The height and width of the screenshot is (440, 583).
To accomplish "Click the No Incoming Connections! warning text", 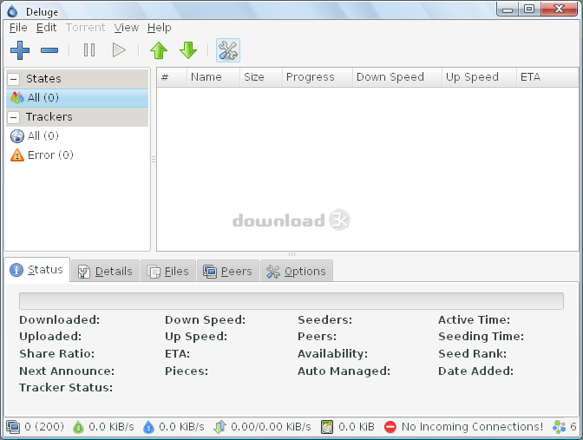I will coord(472,427).
